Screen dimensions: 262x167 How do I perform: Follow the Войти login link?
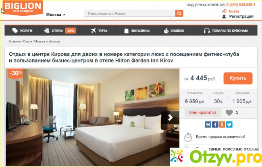click(x=234, y=11)
